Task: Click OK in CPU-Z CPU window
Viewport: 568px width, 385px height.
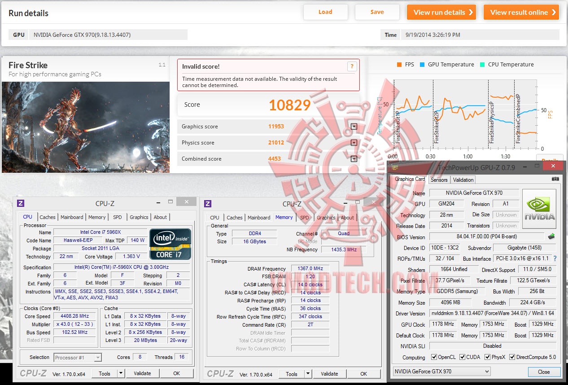Action: (x=176, y=373)
